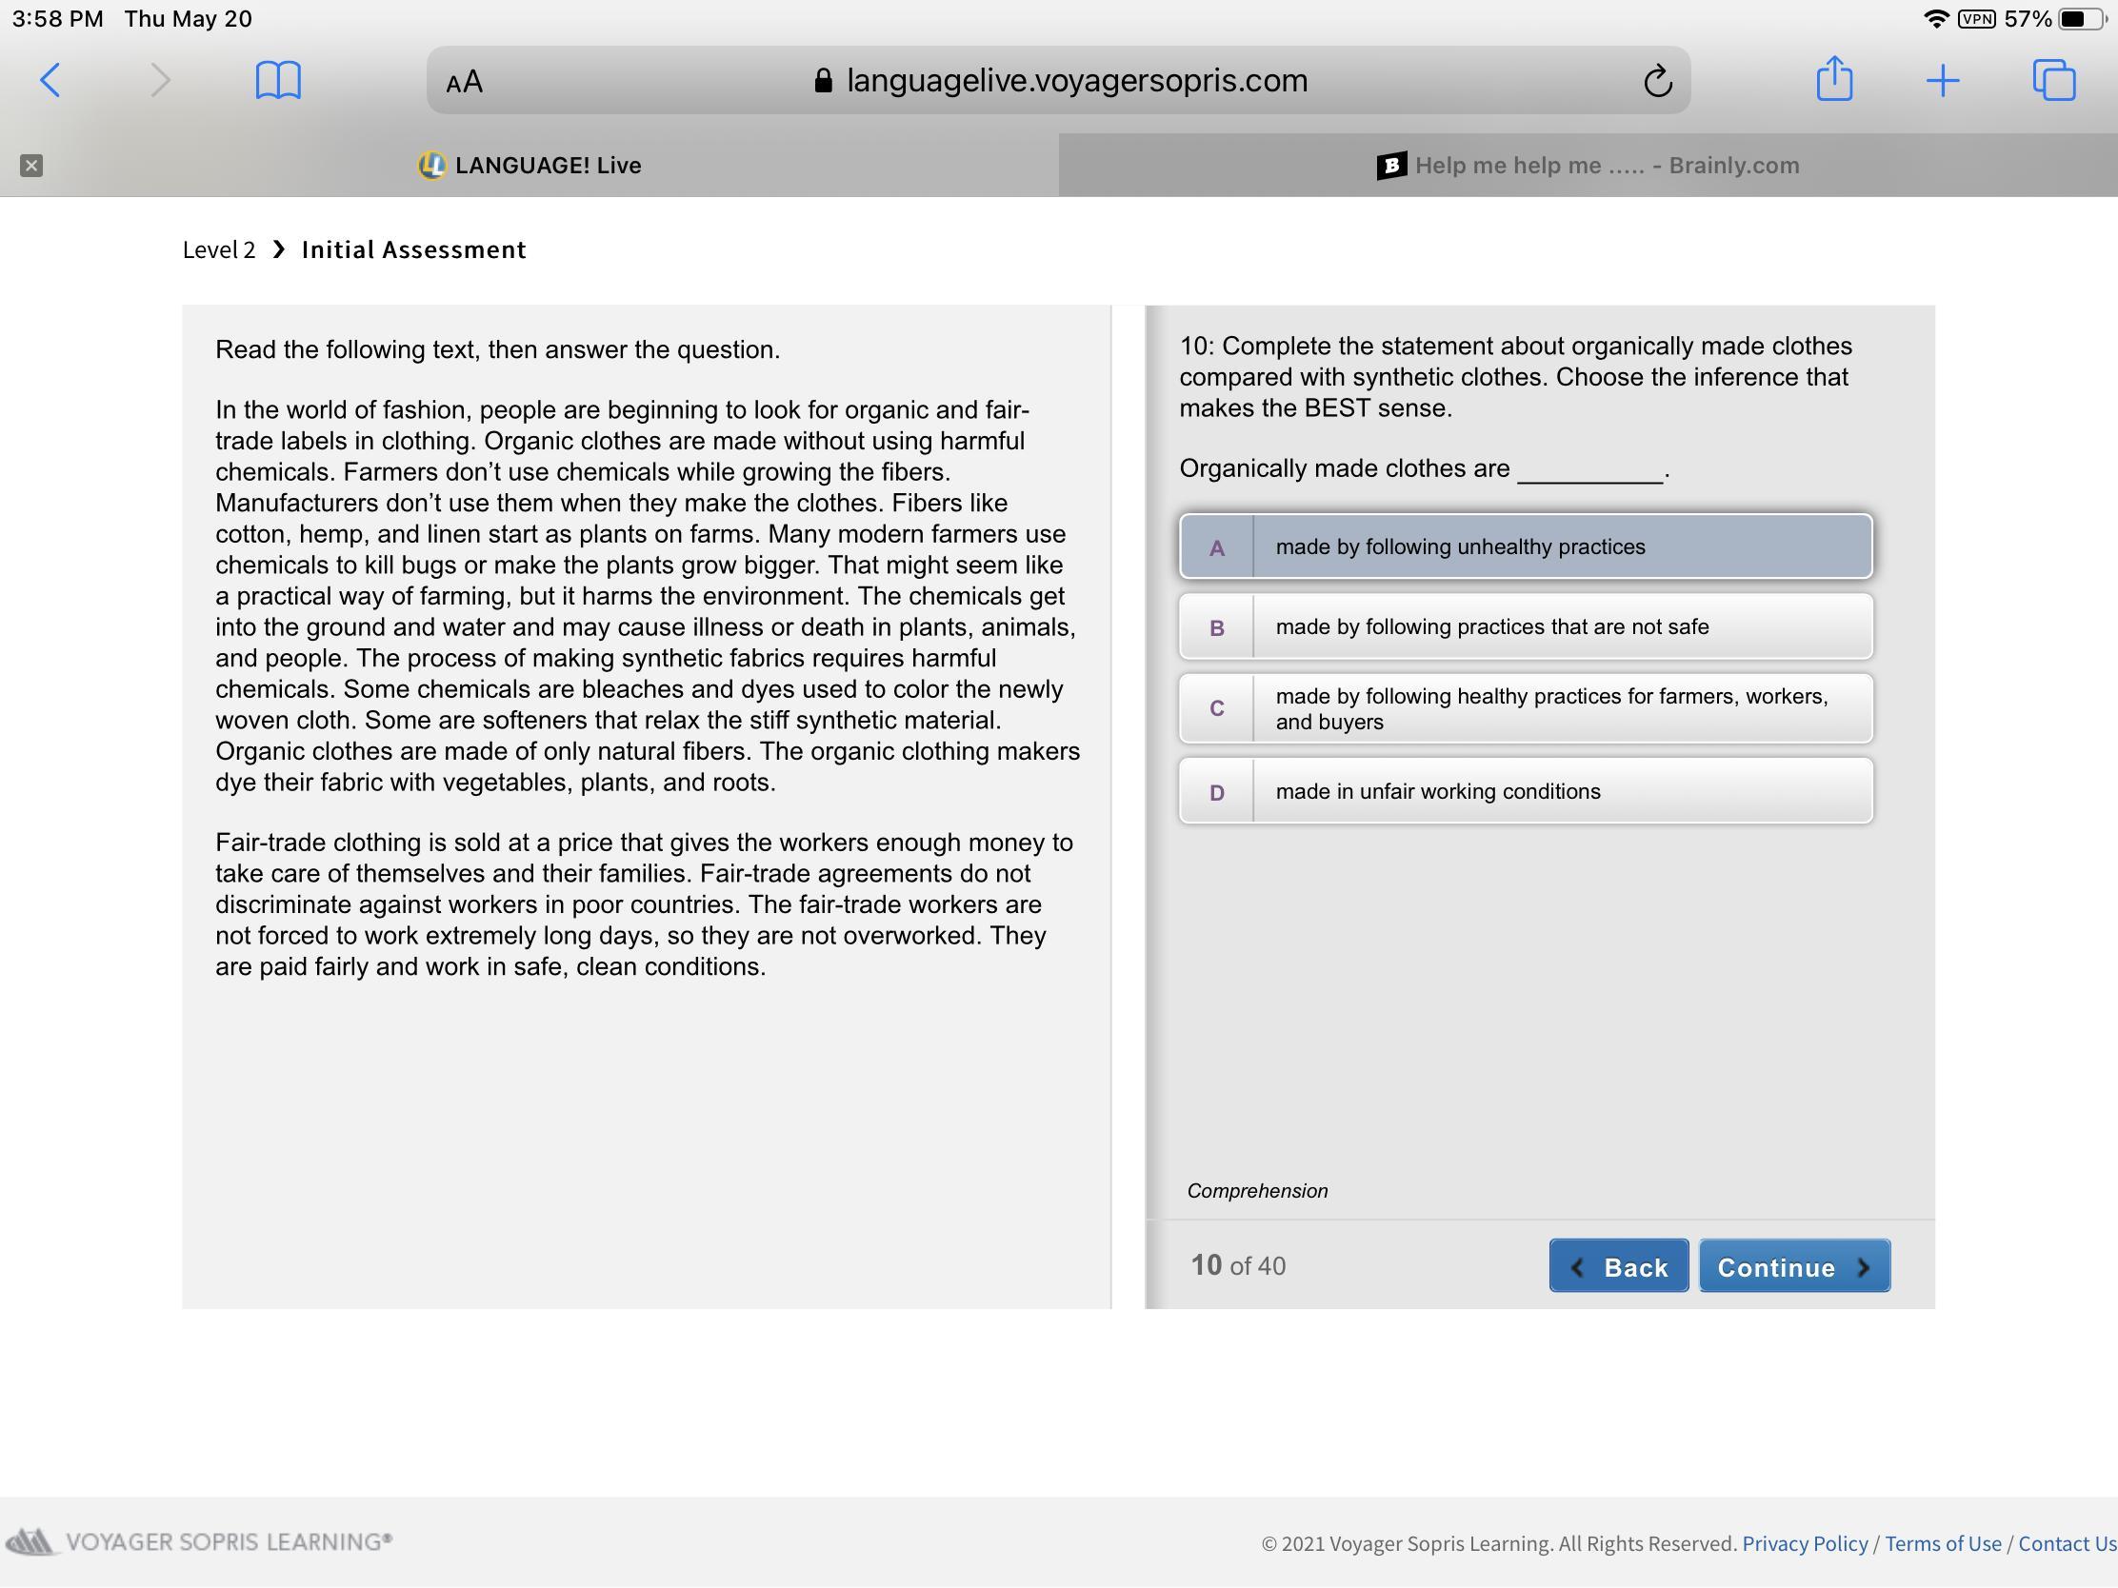2118x1588 pixels.
Task: Choose answer D unfair working conditions
Action: 1525,791
